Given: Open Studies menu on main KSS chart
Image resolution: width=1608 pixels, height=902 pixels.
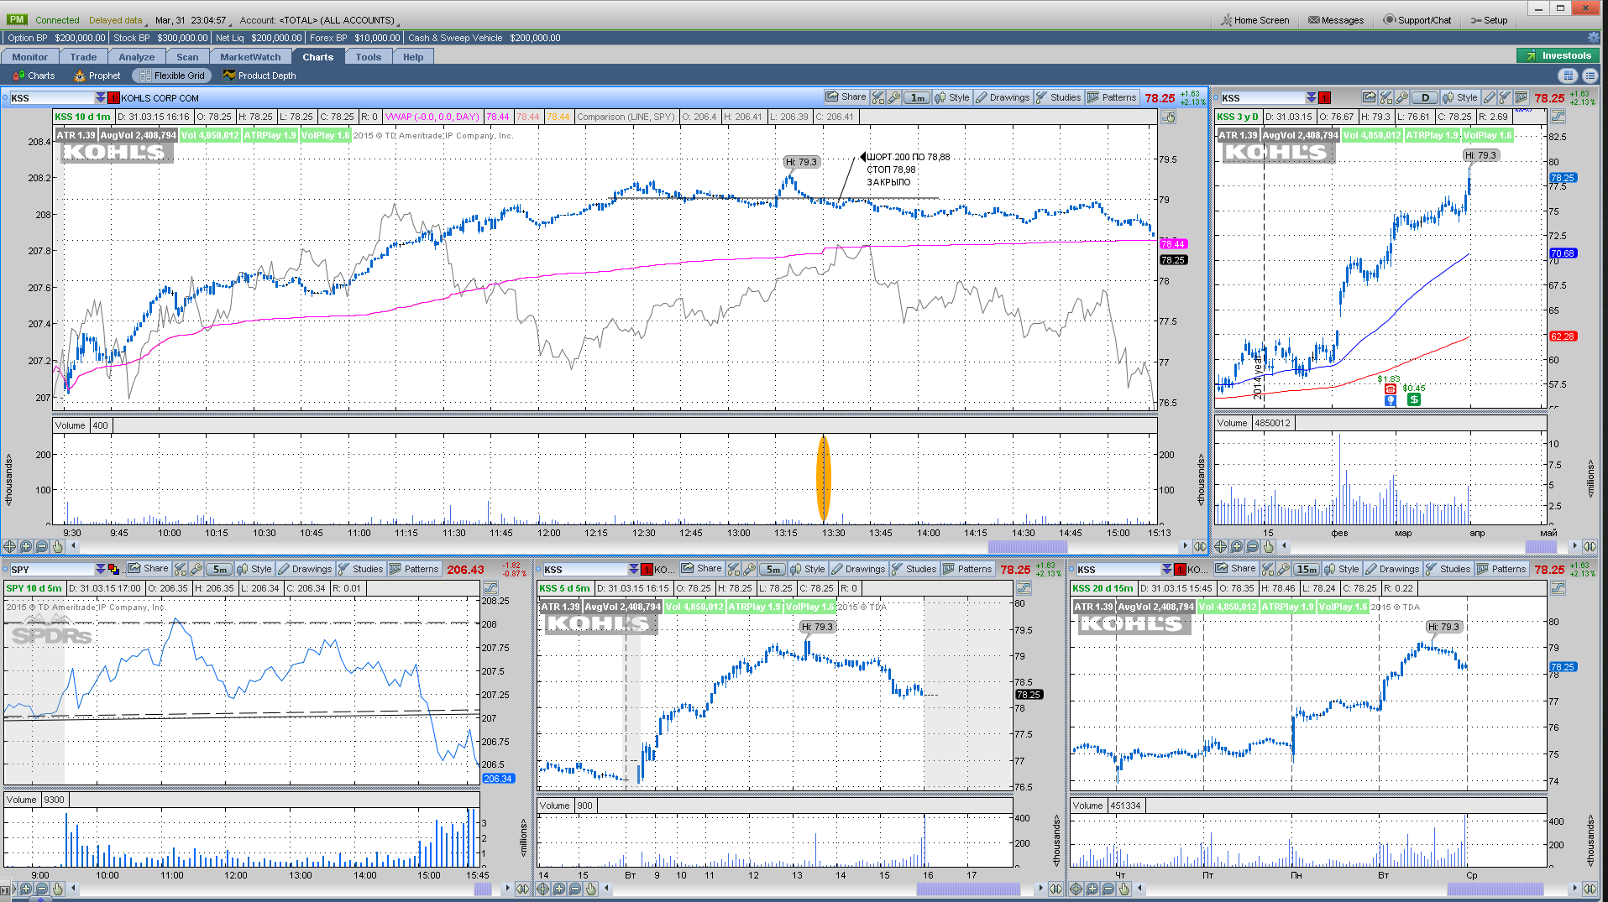Looking at the screenshot, I should pyautogui.click(x=1058, y=97).
